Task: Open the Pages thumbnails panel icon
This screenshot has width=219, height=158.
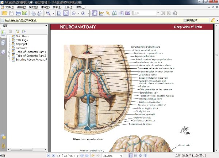Action: (x=3, y=42)
